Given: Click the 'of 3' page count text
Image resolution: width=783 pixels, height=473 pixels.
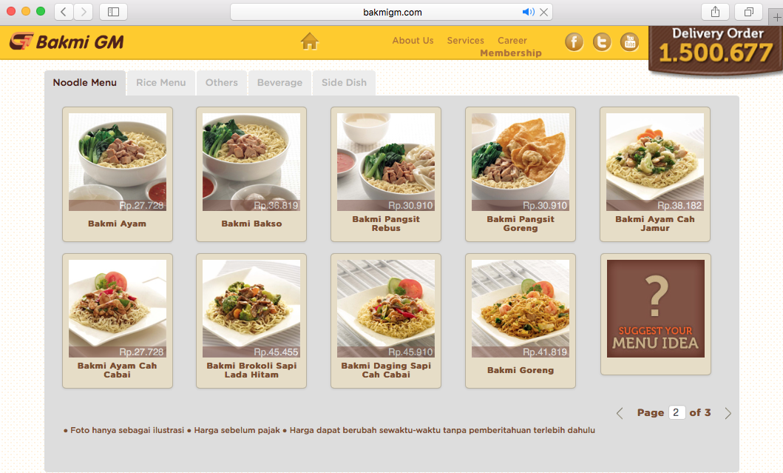Looking at the screenshot, I should [x=700, y=413].
